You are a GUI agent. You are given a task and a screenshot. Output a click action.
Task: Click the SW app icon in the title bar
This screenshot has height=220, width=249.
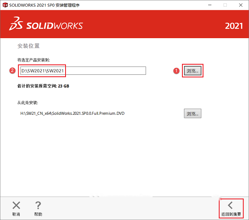point(5,5)
